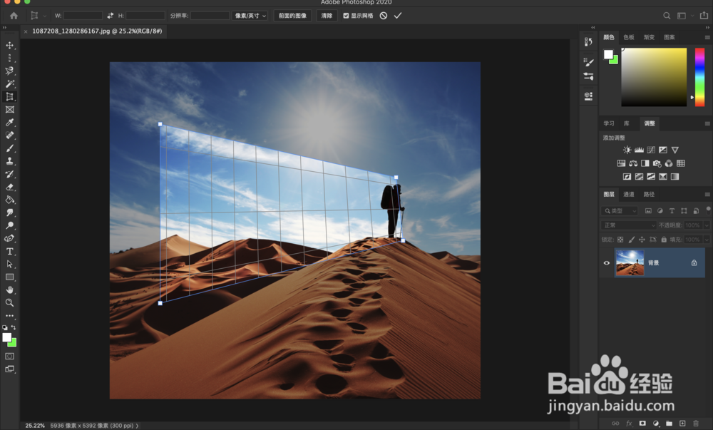Select the Frame tool

point(9,110)
